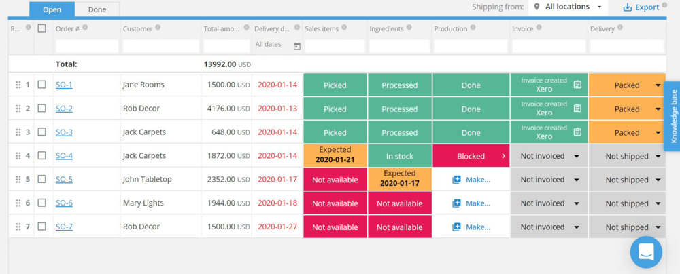Image resolution: width=680 pixels, height=274 pixels.
Task: Check the box for order SO-6
Action: coord(41,203)
